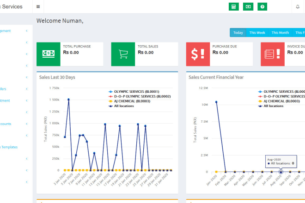
Task: Click the 'Sales Current Financial Year' chart title
Action: [x=216, y=78]
